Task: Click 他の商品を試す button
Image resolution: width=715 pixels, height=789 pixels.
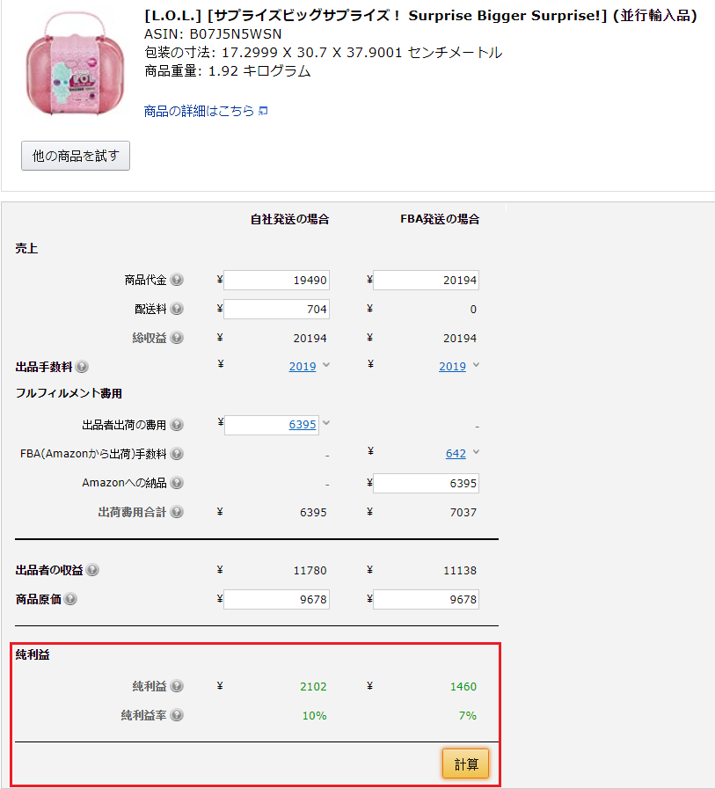Action: pyautogui.click(x=76, y=156)
